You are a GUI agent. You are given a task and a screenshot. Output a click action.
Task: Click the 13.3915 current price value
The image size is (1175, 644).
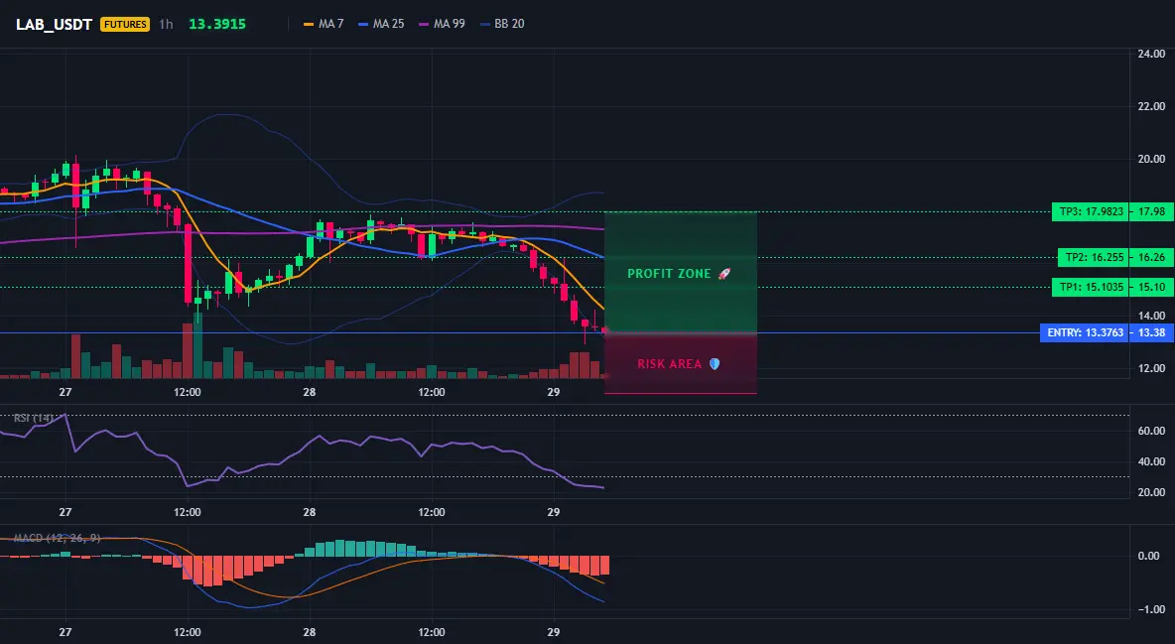pos(217,24)
